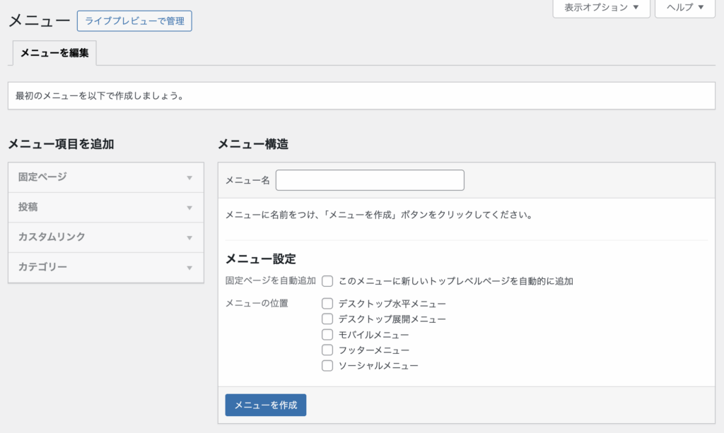Tick the デスクトップ展開メニュー checkbox
Image resolution: width=724 pixels, height=433 pixels.
tap(327, 319)
